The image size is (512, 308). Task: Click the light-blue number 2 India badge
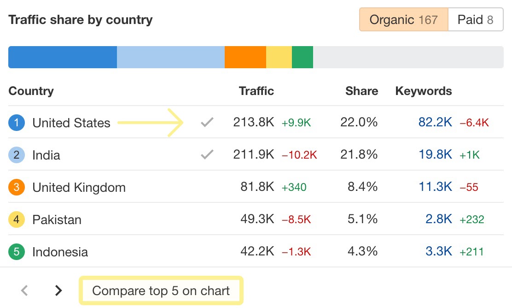coord(16,155)
